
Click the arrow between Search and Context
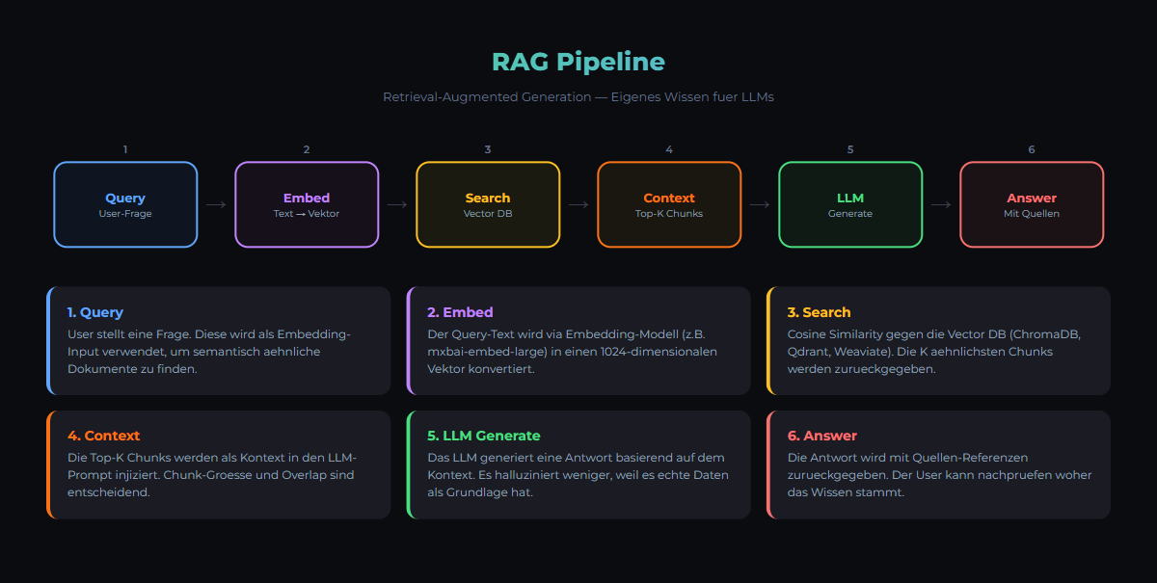(x=578, y=204)
